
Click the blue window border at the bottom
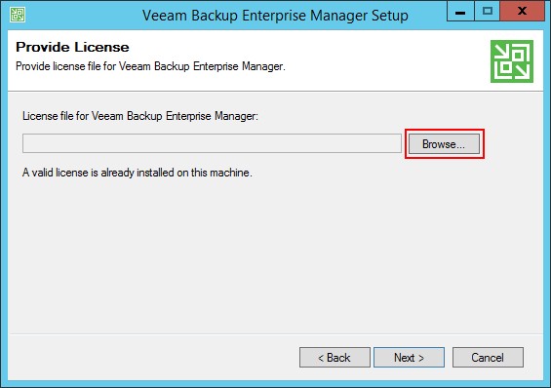click(x=275, y=384)
